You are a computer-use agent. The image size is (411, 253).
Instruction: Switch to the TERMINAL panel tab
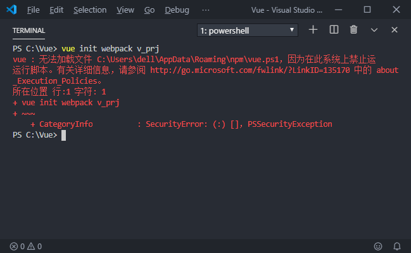point(29,30)
